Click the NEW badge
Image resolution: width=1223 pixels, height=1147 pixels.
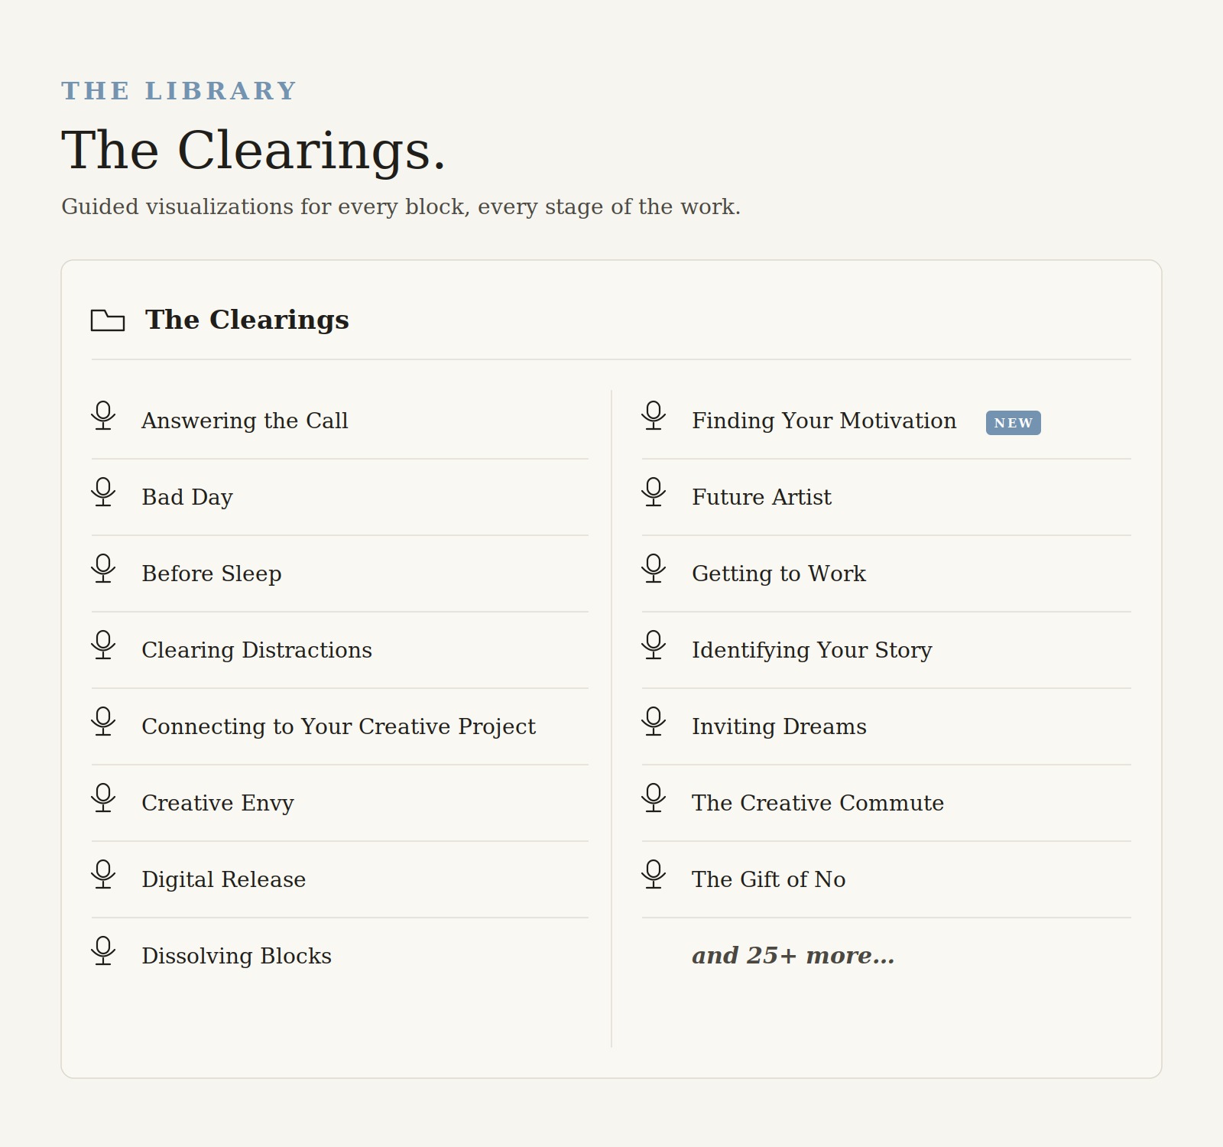pyautogui.click(x=1013, y=423)
